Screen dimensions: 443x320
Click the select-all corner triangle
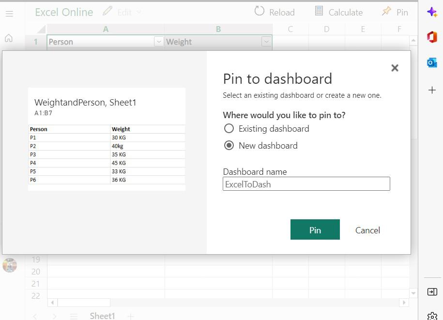[41, 30]
